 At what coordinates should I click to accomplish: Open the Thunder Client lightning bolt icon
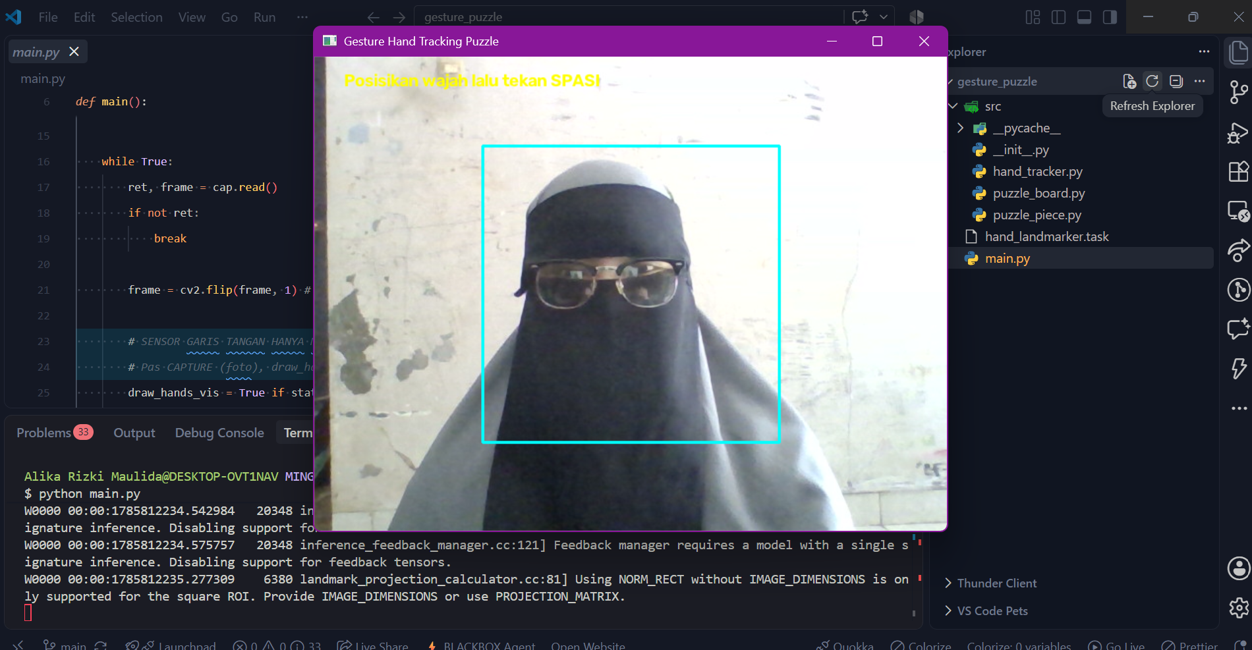pos(1238,367)
